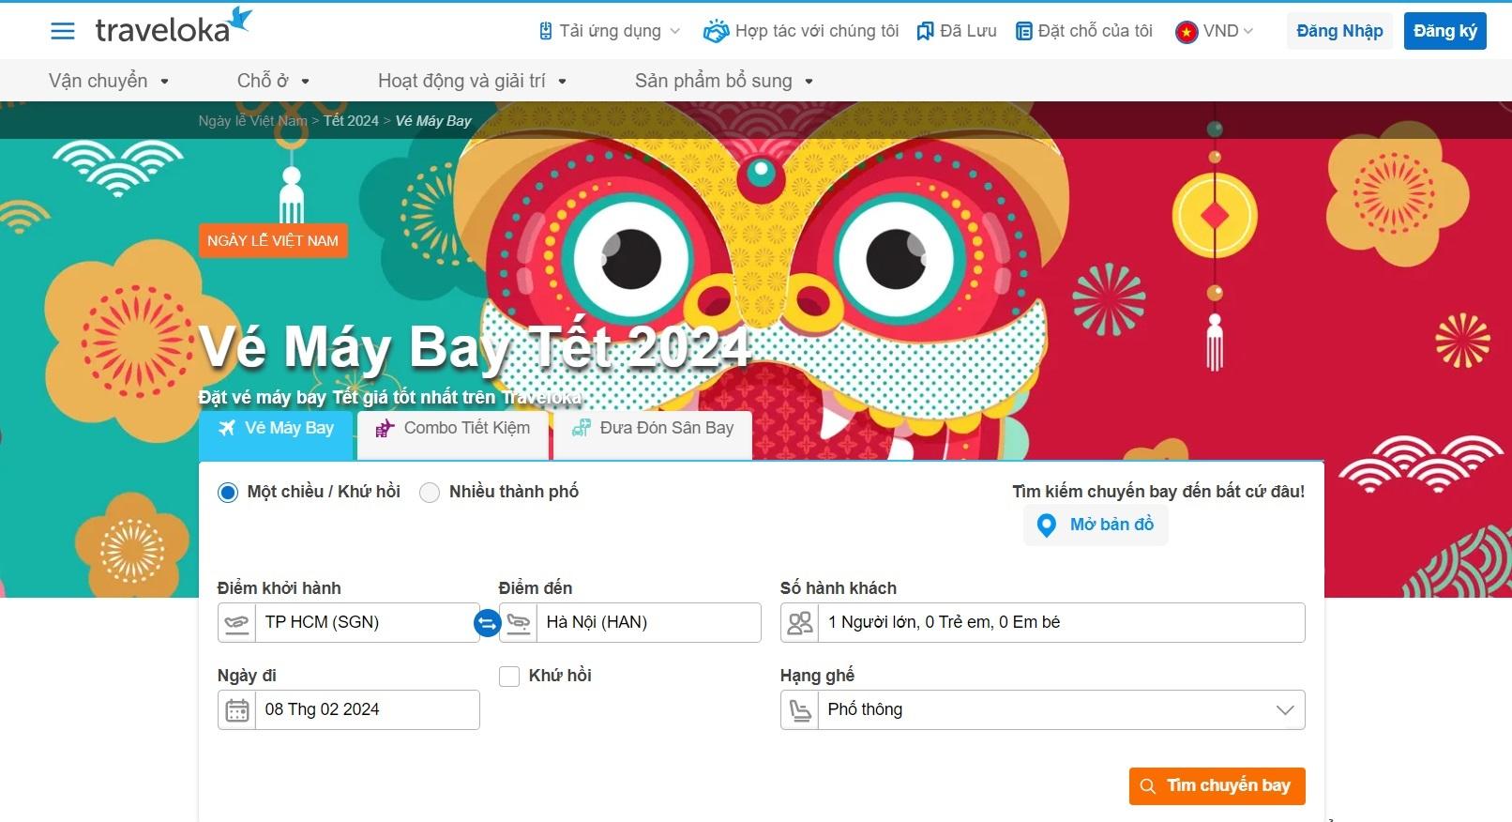This screenshot has height=822, width=1512.
Task: Click the Tìm chuyến bay search button
Action: click(x=1217, y=786)
